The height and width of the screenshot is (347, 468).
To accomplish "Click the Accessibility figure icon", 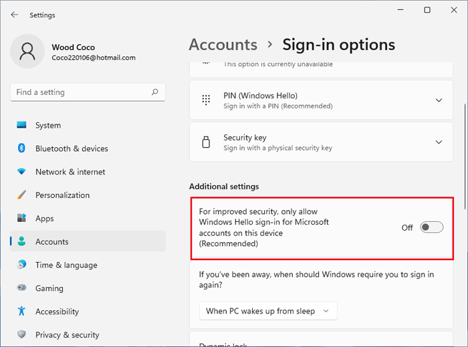I will click(21, 311).
